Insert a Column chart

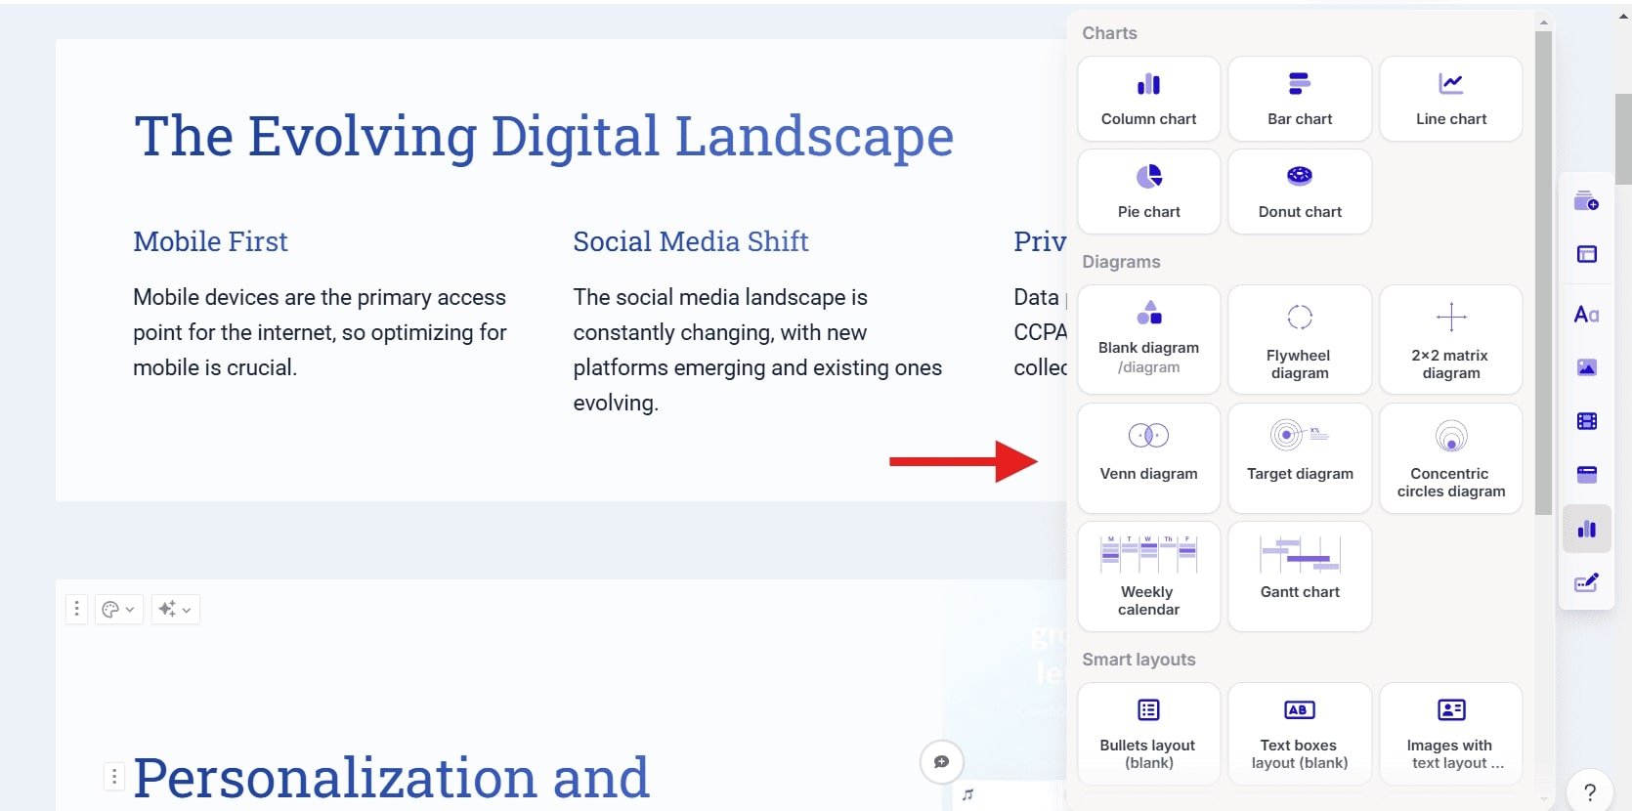click(x=1148, y=99)
